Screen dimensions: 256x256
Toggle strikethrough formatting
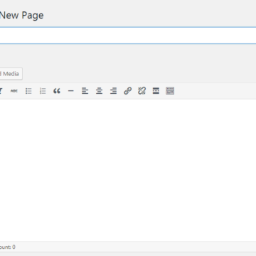pos(14,91)
